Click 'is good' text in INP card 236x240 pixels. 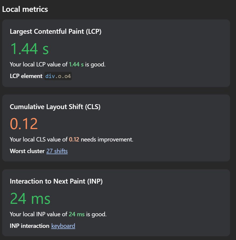tap(96, 214)
